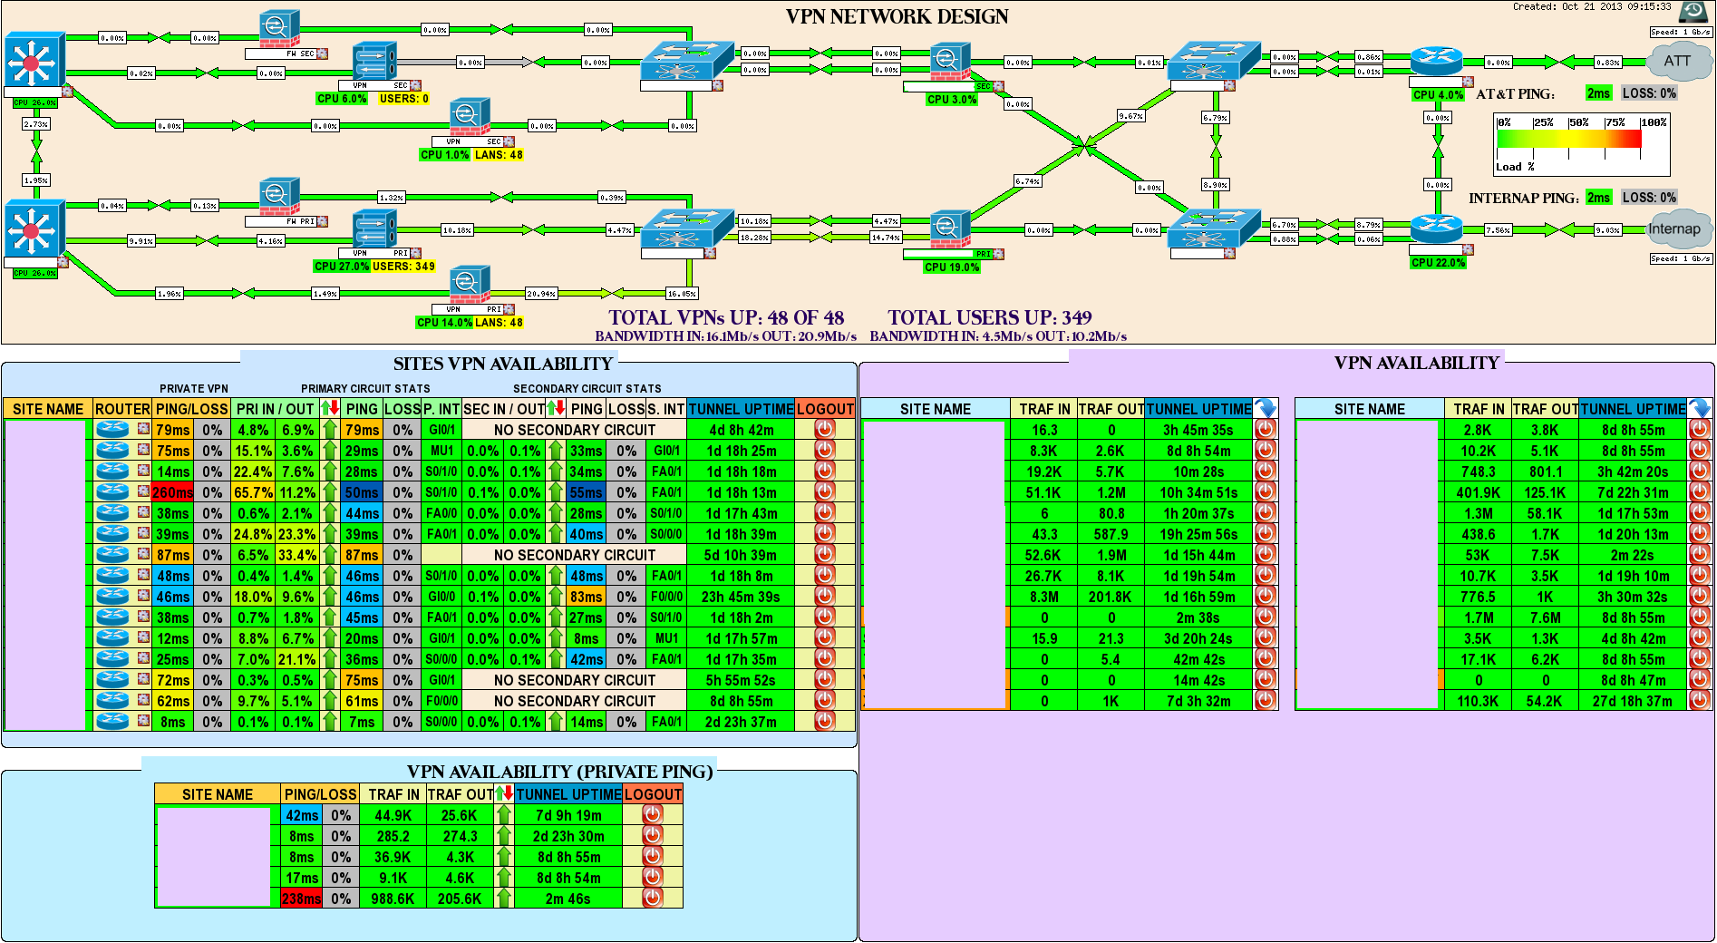The height and width of the screenshot is (943, 1717).
Task: Select VPN PRI concentrator with 349 users
Action: 374,228
